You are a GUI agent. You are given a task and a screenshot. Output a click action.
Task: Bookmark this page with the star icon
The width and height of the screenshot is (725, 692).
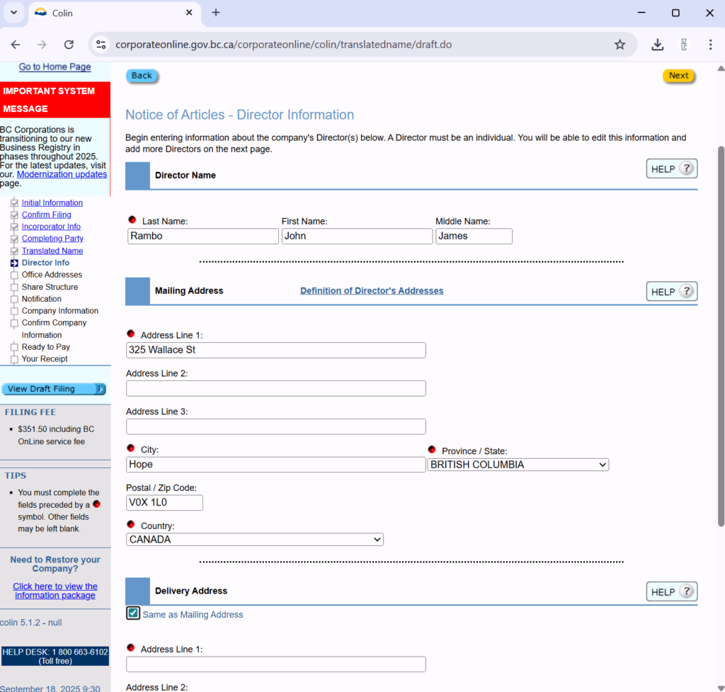pos(620,45)
